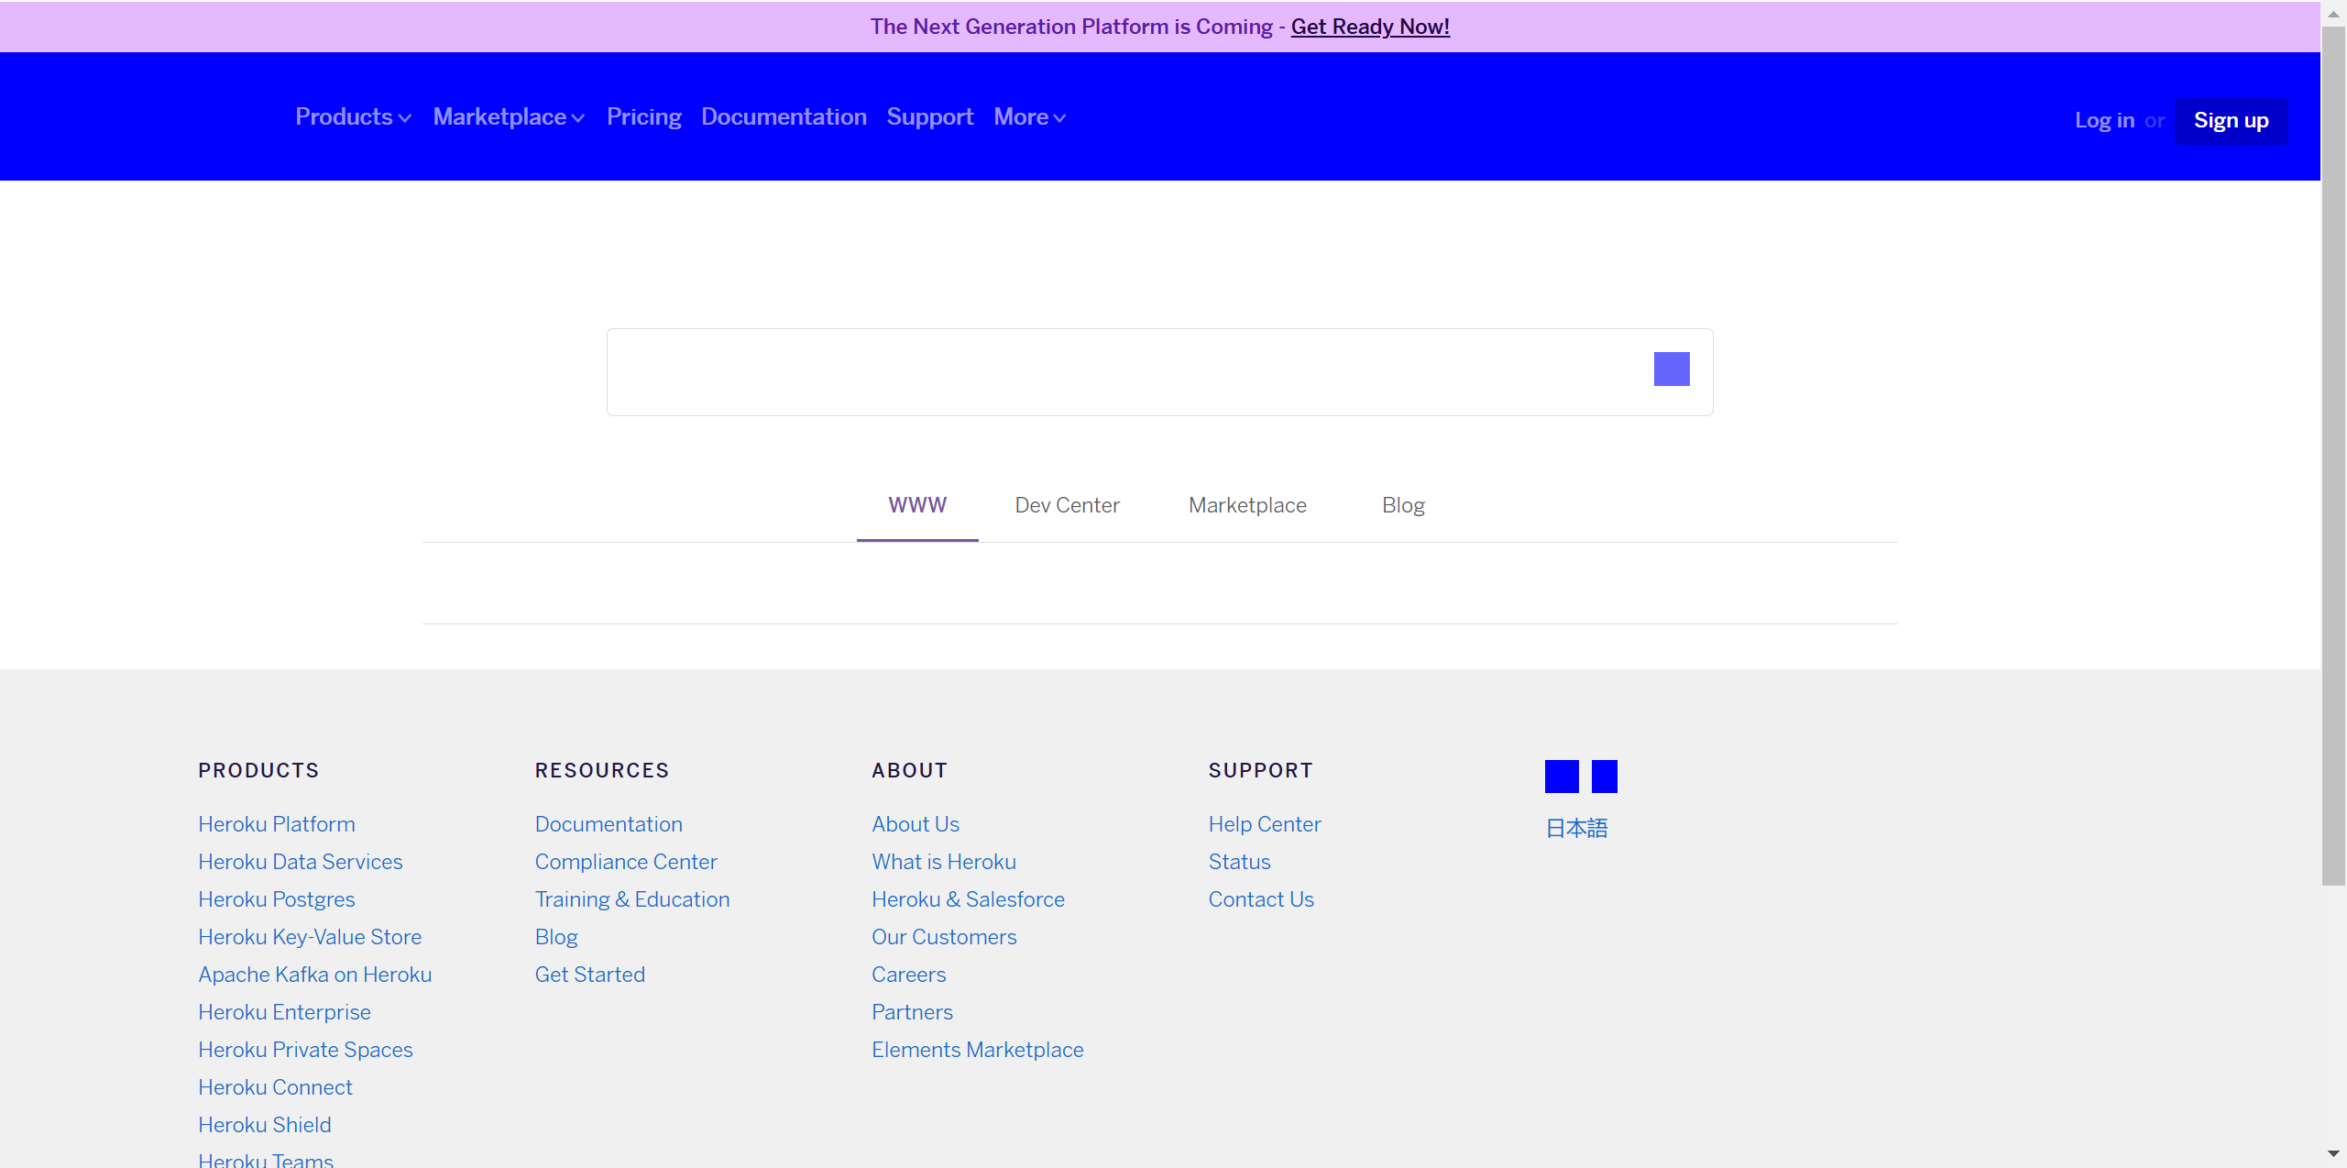Click inside the search input field

click(x=1127, y=372)
